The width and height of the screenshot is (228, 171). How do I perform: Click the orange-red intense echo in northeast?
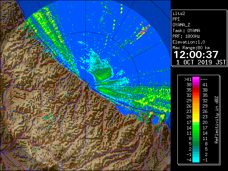143,32
